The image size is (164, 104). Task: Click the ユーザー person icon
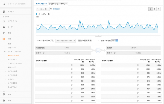pos(4,27)
